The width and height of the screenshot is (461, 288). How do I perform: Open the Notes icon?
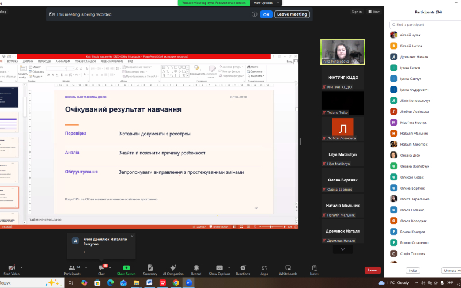click(x=314, y=268)
